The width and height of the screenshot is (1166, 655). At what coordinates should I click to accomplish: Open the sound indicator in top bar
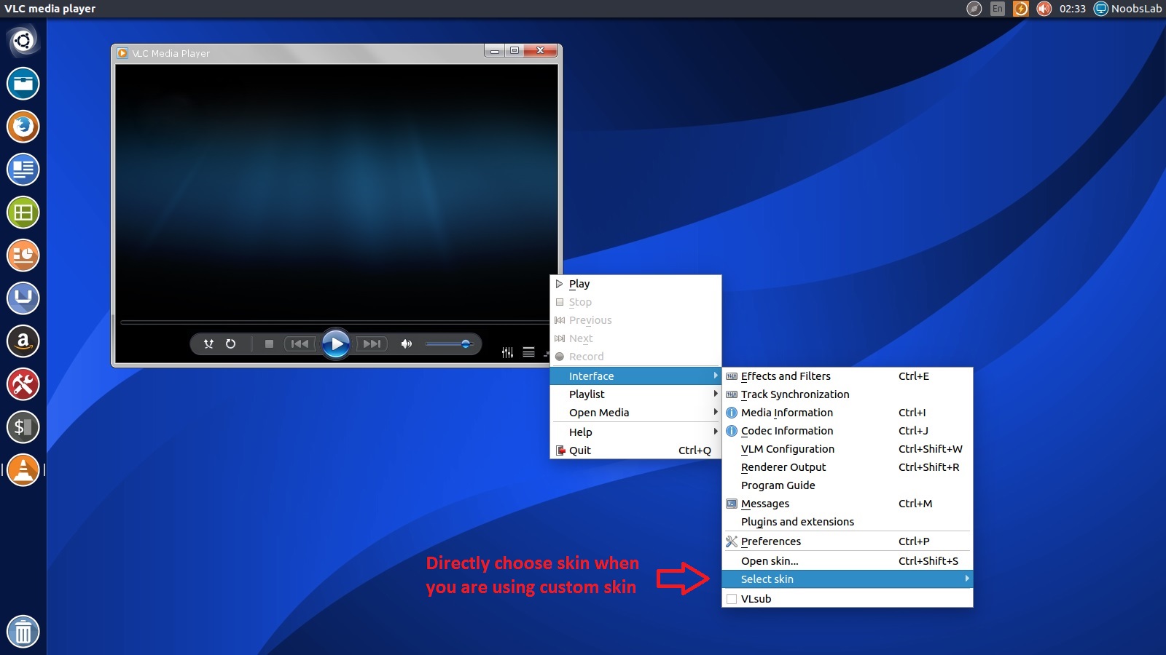click(1044, 9)
